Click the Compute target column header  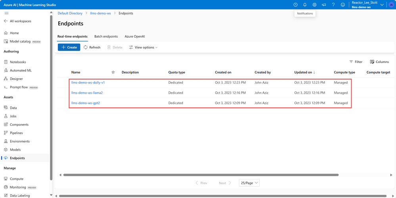pyautogui.click(x=378, y=72)
